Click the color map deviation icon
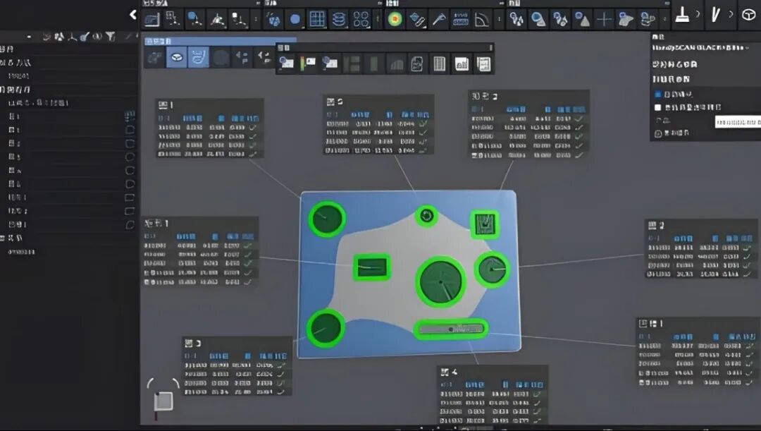The width and height of the screenshot is (761, 431). 395,19
